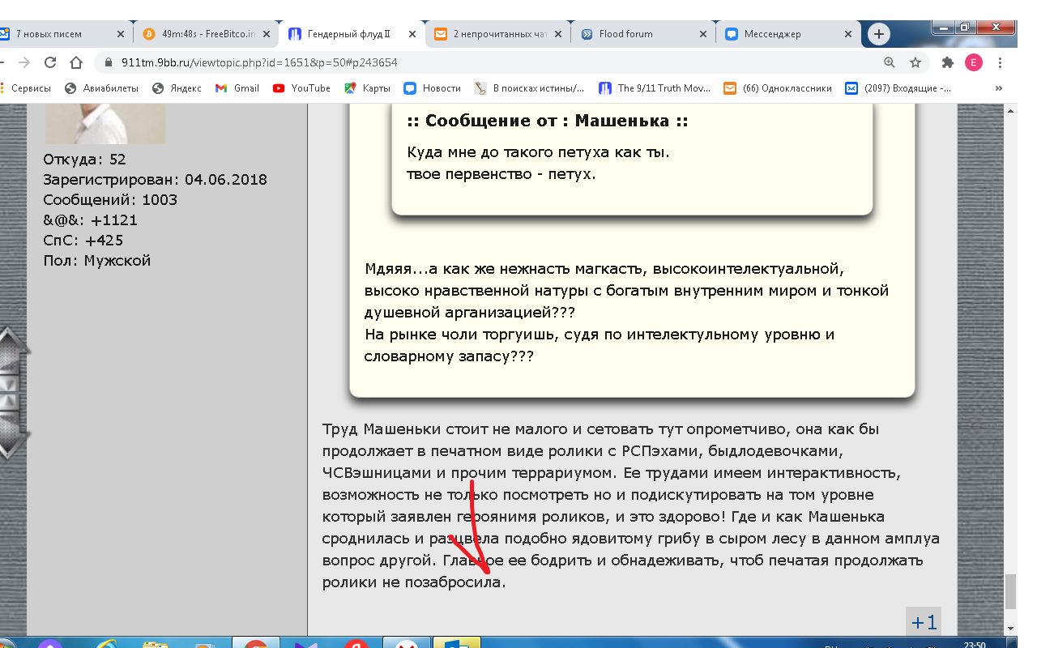1037x648 pixels.
Task: Open the 'Яндекс' bookmark
Action: coord(177,88)
